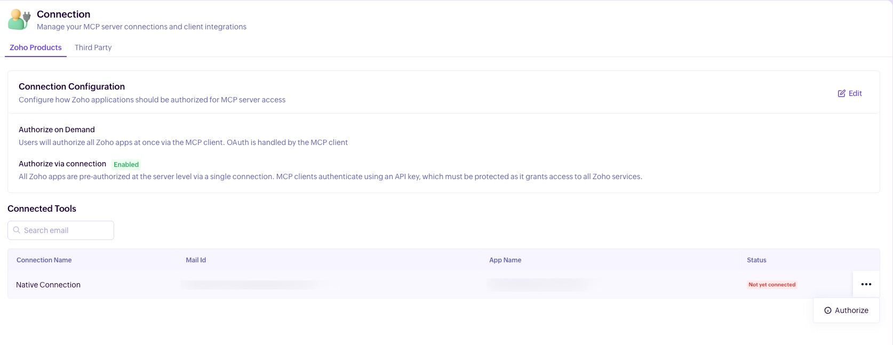Select the Authorize via connection option
The width and height of the screenshot is (893, 345).
click(x=62, y=164)
